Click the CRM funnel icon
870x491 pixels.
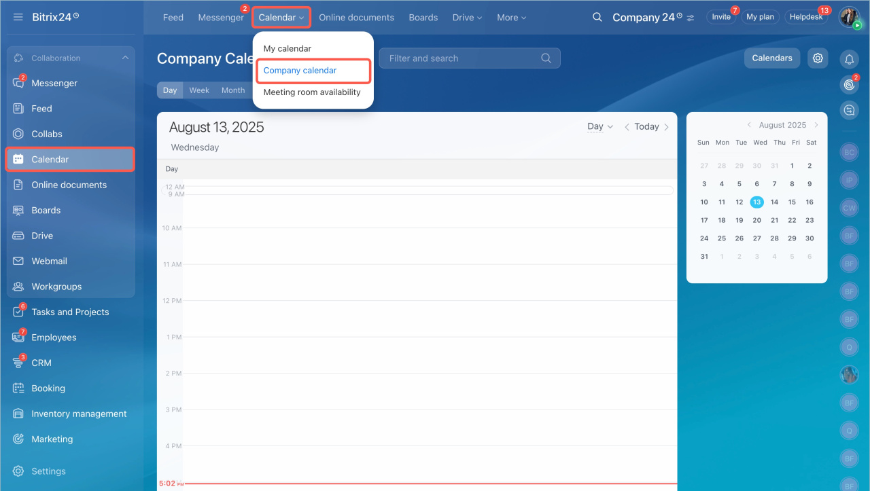click(x=18, y=363)
